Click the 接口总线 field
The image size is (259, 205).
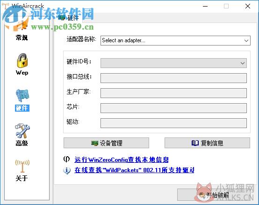pyautogui.click(x=173, y=78)
